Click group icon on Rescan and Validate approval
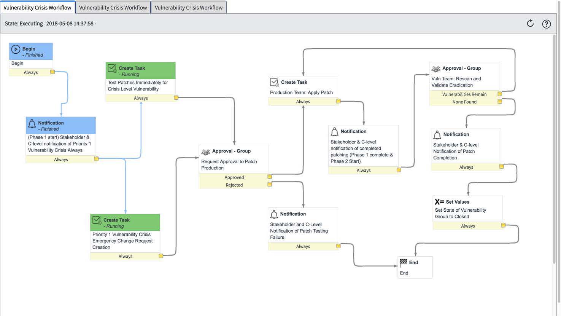The height and width of the screenshot is (316, 561). tap(436, 69)
